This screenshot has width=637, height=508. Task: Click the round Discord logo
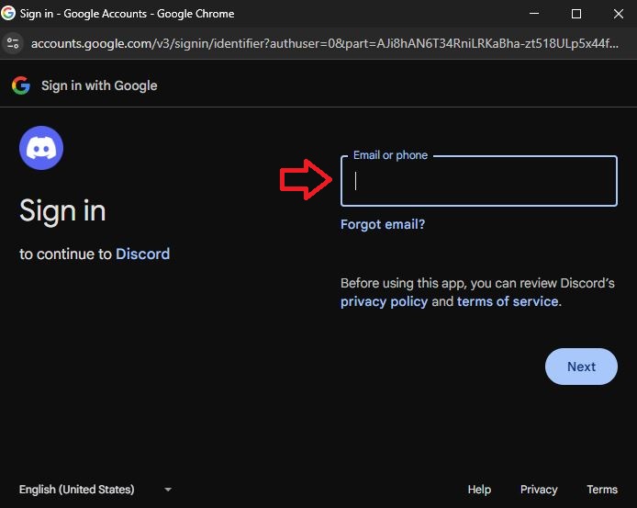41,147
